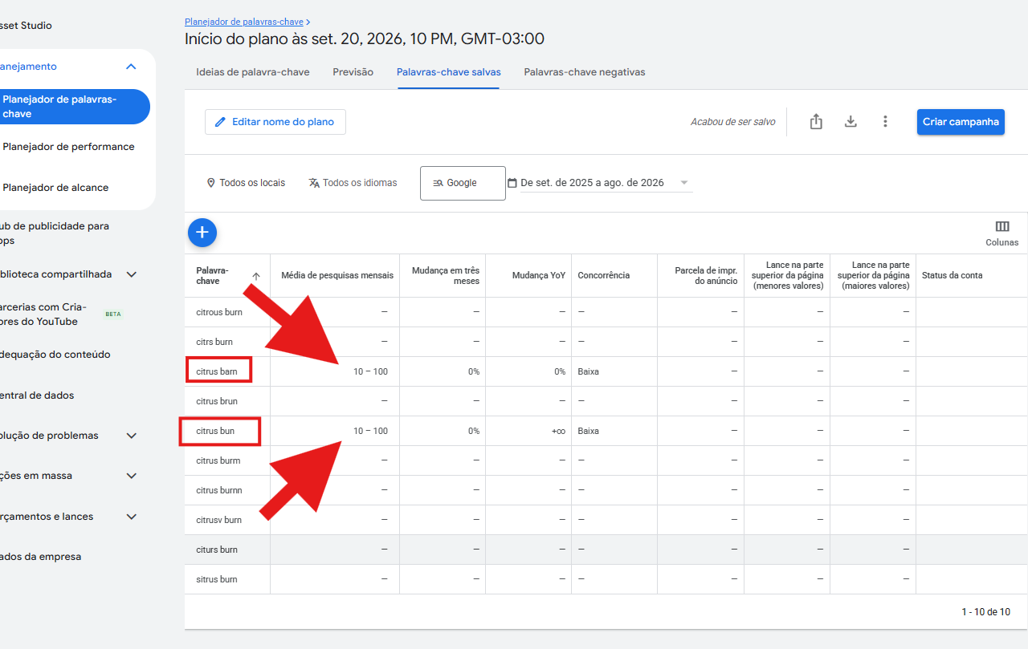The height and width of the screenshot is (649, 1028).
Task: Expand Biblioteca compartilhada section
Action: (x=132, y=274)
